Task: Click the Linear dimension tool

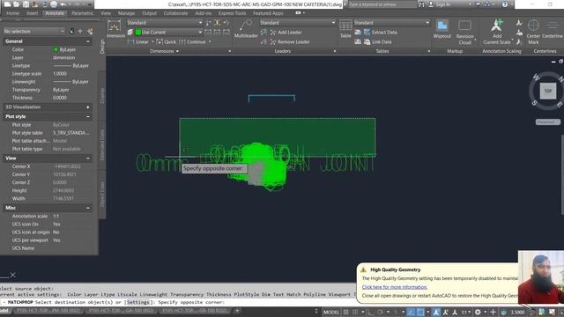Action: [138, 41]
